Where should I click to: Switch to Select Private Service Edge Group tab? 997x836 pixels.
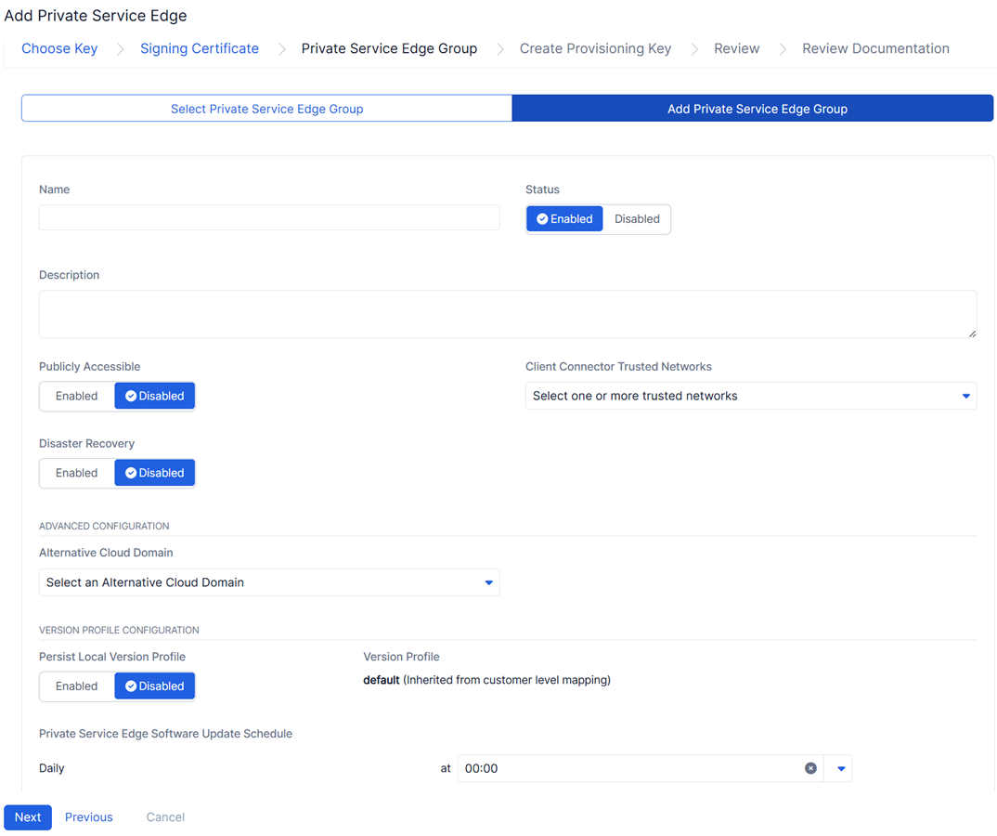[x=267, y=109]
